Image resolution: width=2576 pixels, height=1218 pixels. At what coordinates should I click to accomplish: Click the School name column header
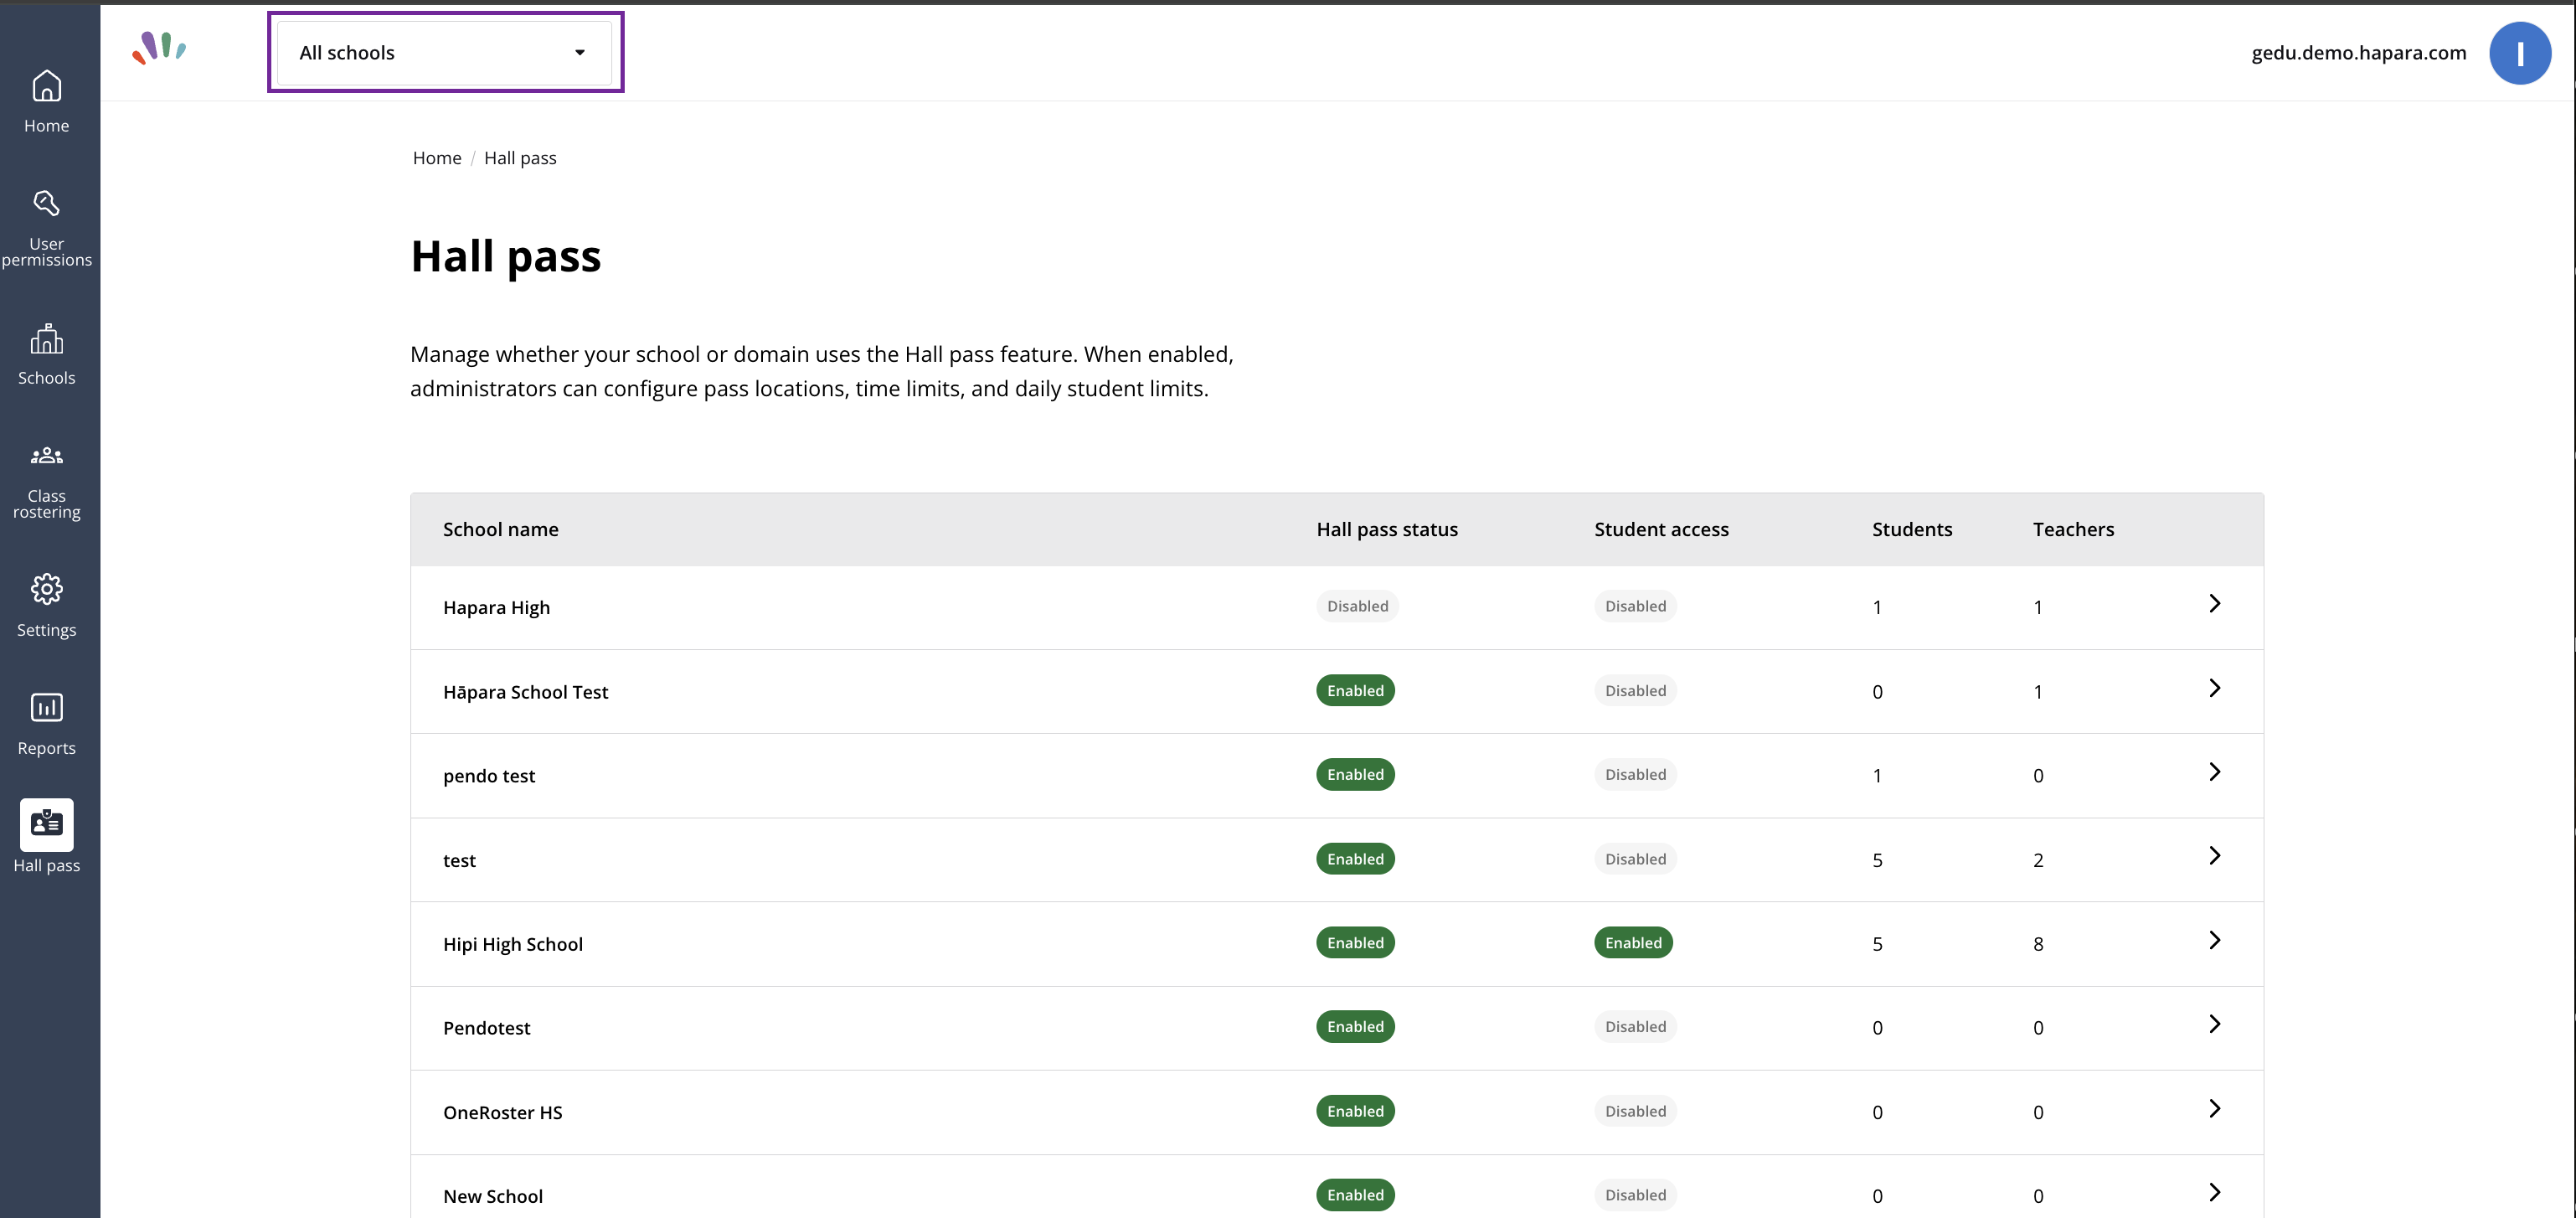pyautogui.click(x=501, y=529)
